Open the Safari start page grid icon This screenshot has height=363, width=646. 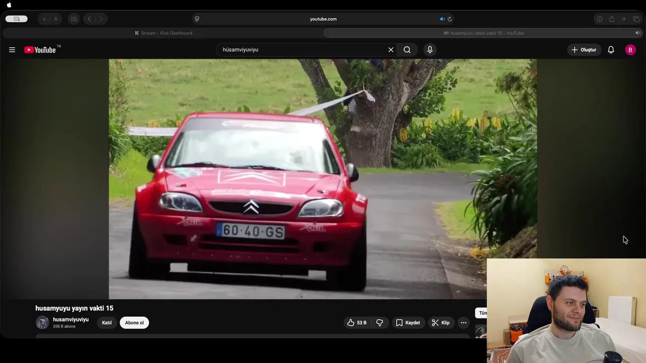(x=74, y=19)
